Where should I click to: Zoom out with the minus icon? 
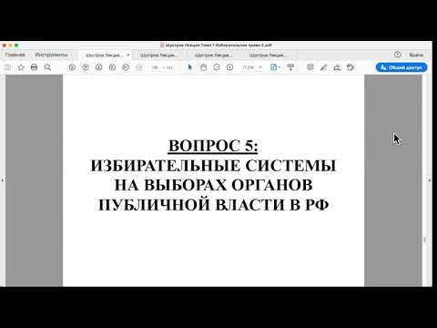(x=217, y=67)
